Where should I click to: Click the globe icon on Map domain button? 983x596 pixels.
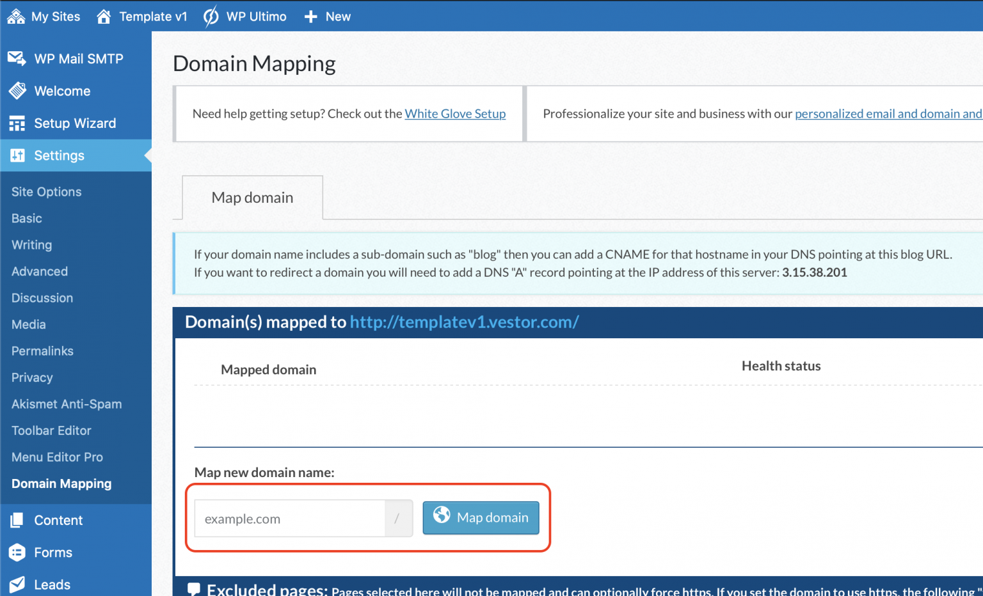(x=442, y=517)
